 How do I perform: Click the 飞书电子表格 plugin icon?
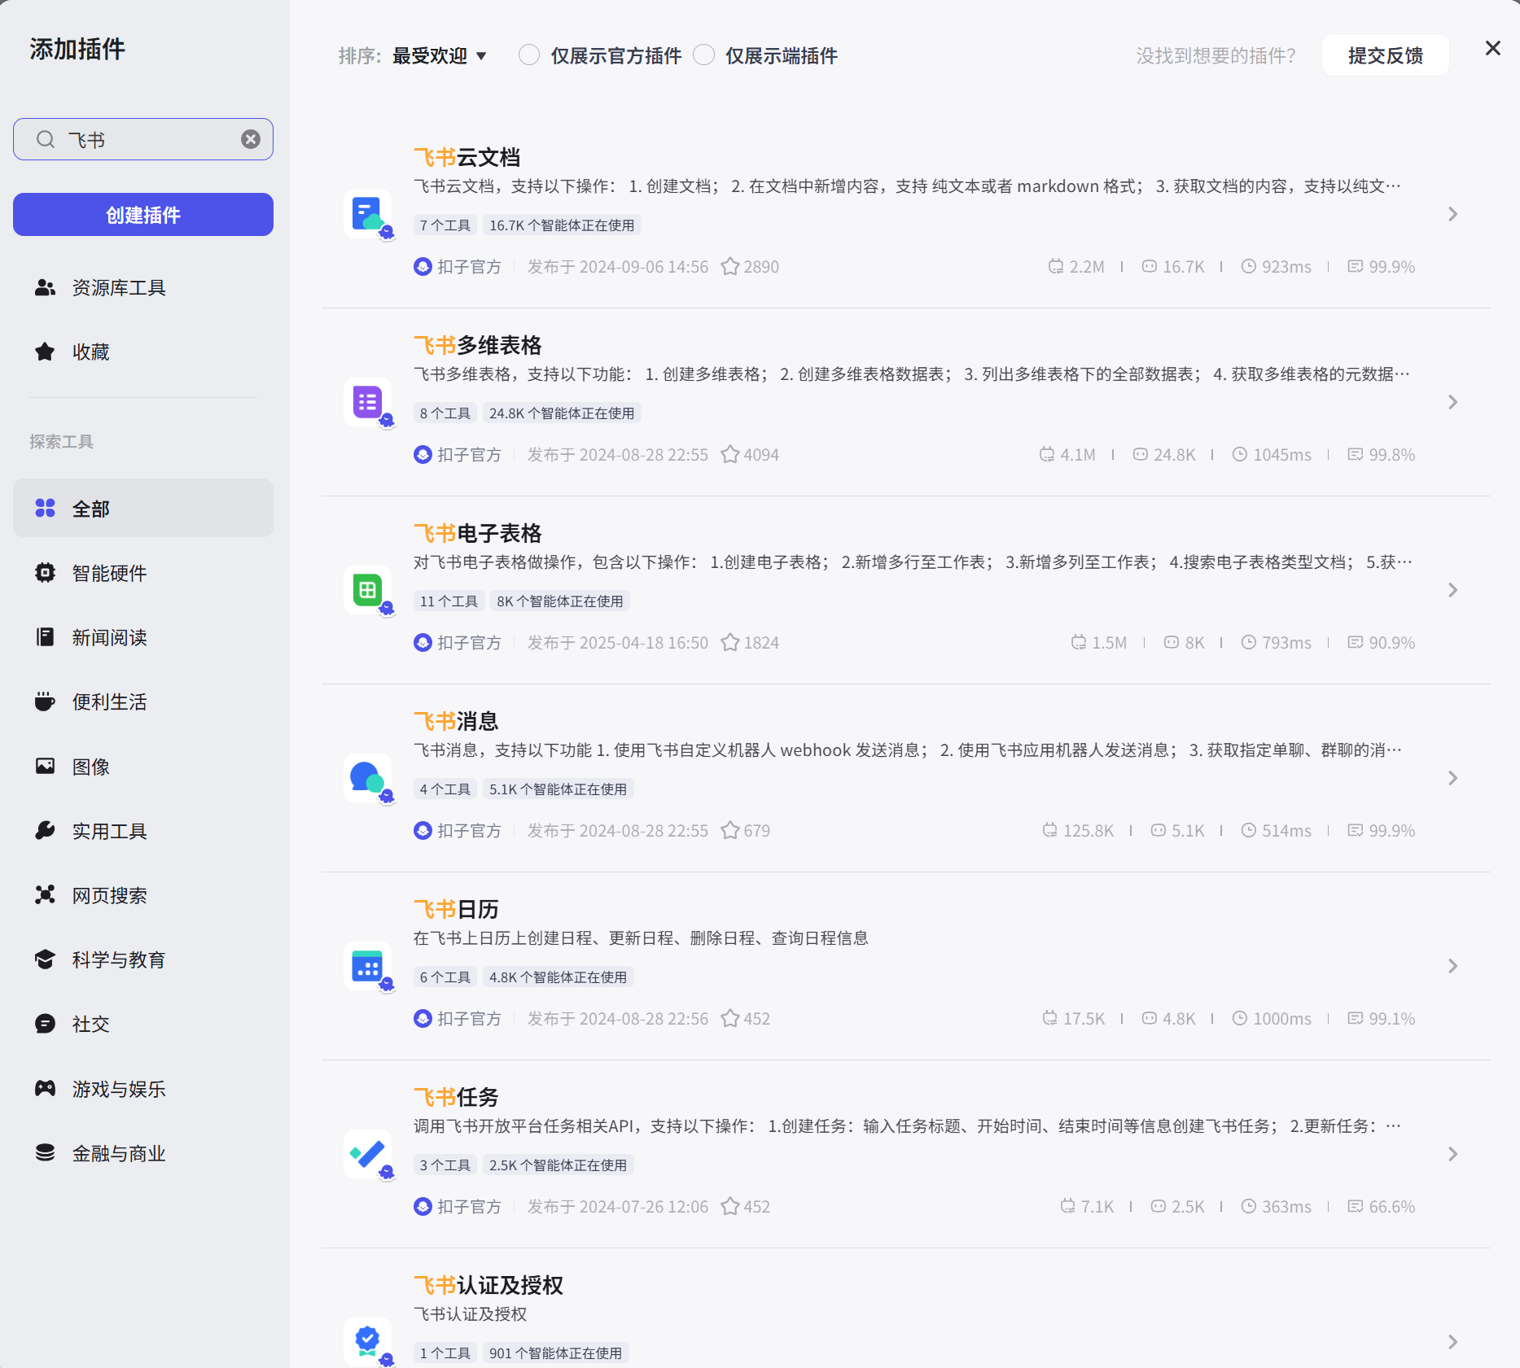[368, 590]
